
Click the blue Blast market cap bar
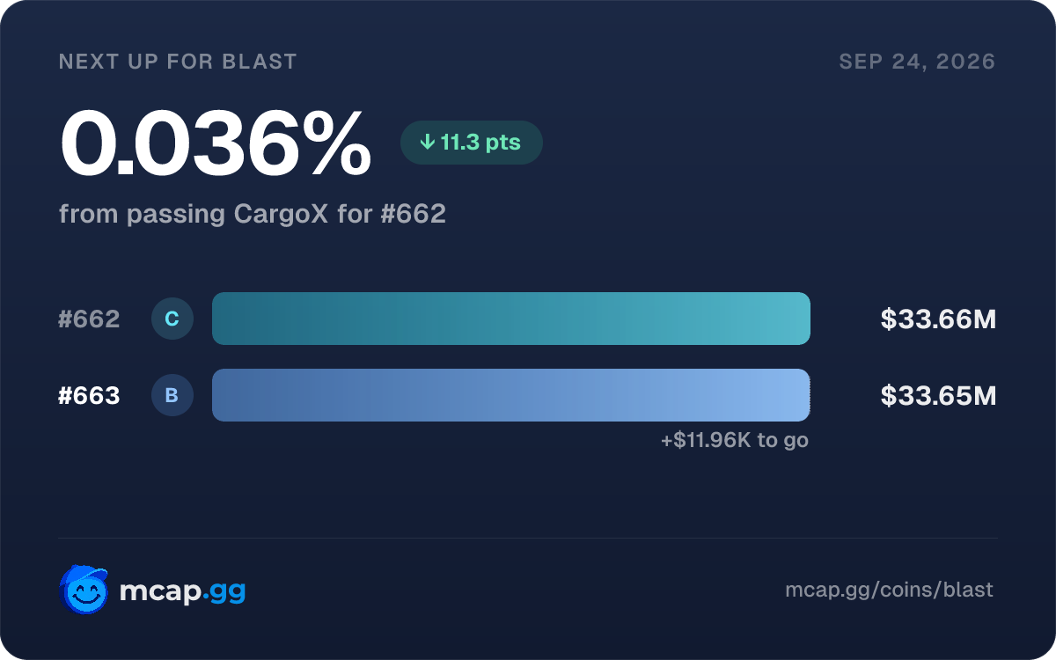(x=511, y=395)
